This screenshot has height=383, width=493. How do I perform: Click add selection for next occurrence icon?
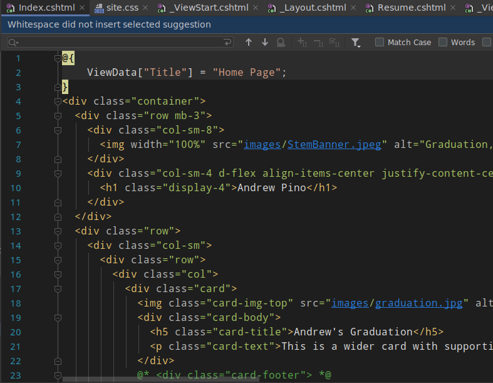coord(302,42)
